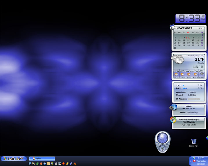Open the Muffzilla Start button
Viewport: 208px width, 166px height.
point(13,158)
